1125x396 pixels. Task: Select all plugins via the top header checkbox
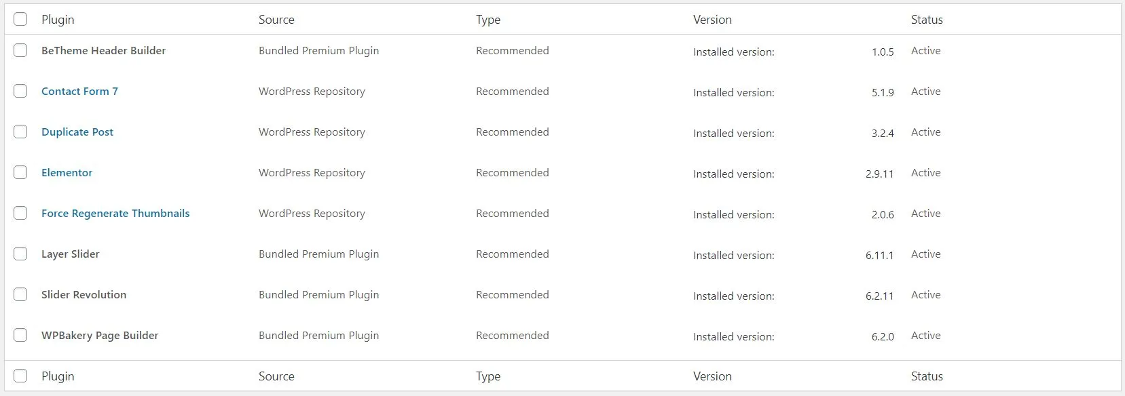pyautogui.click(x=20, y=19)
